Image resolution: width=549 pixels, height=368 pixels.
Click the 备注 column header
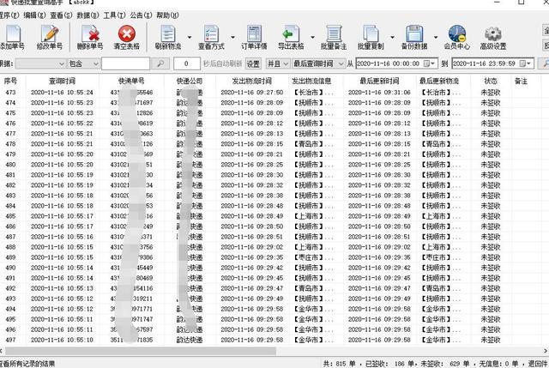[x=521, y=81]
